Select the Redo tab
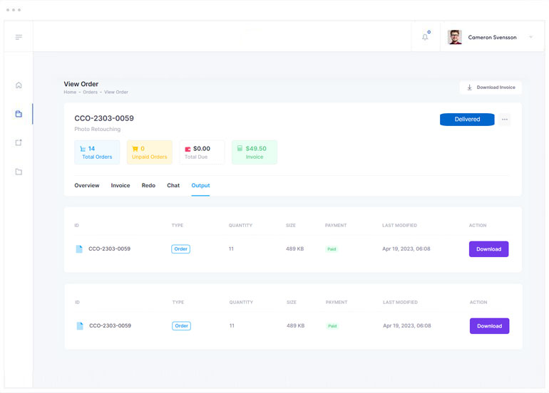This screenshot has width=549, height=393. click(x=148, y=186)
